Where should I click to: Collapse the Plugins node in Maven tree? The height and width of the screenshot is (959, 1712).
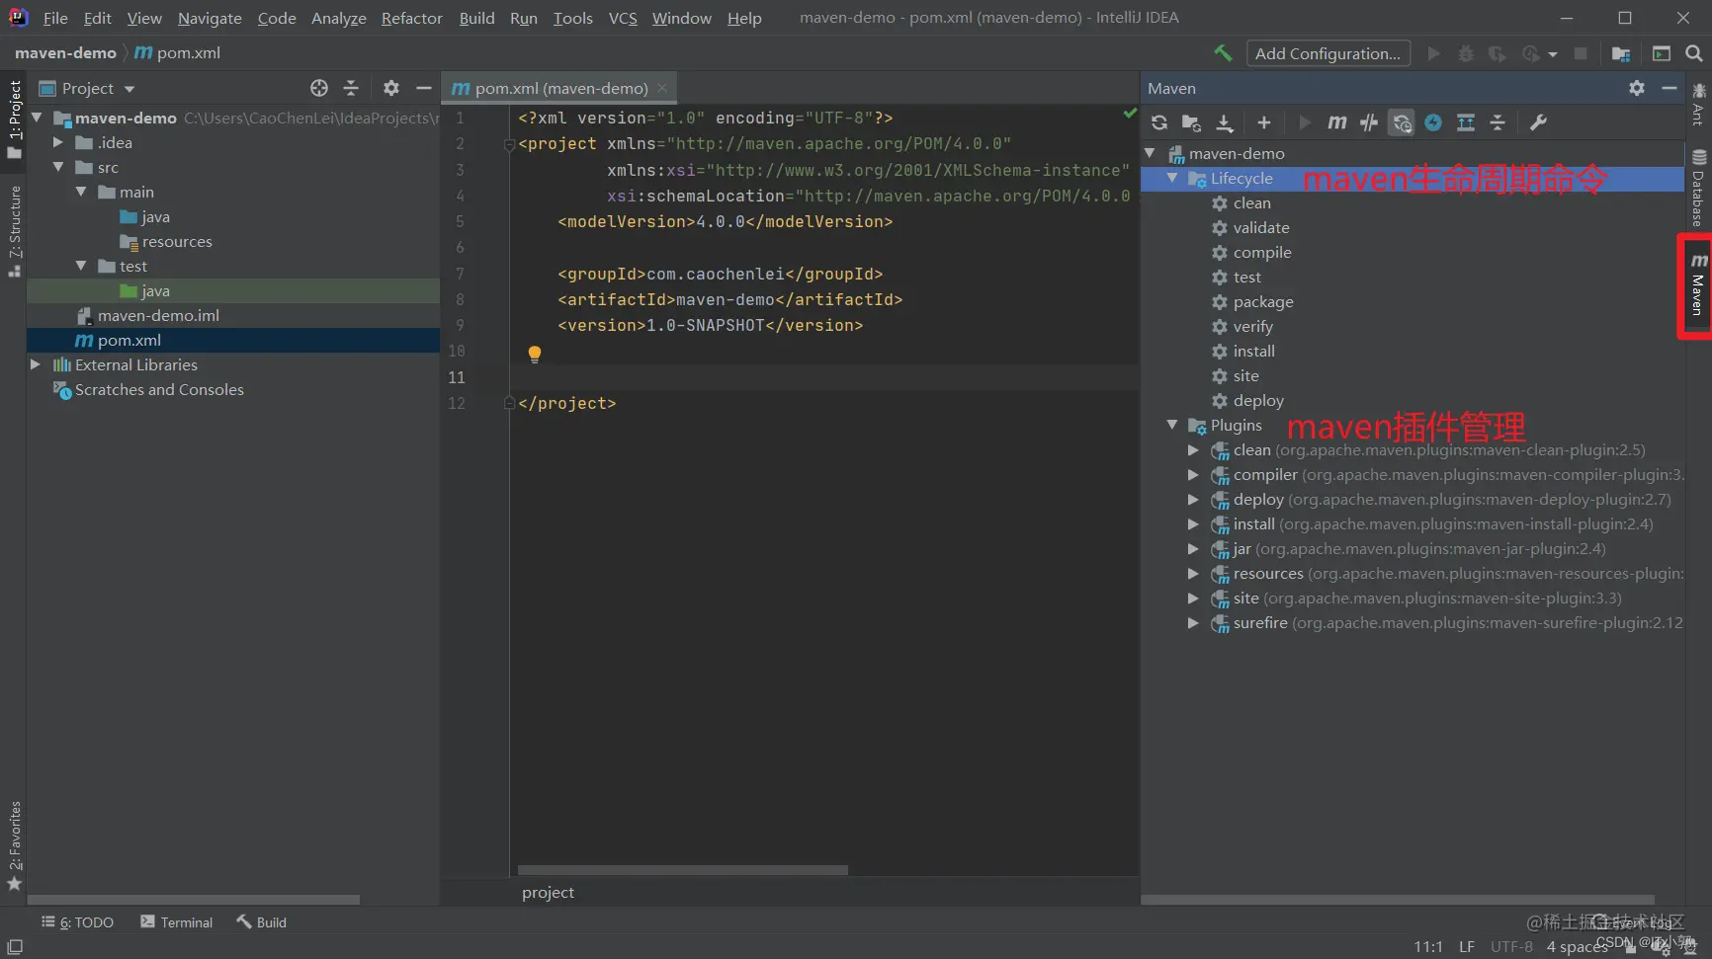tap(1172, 425)
